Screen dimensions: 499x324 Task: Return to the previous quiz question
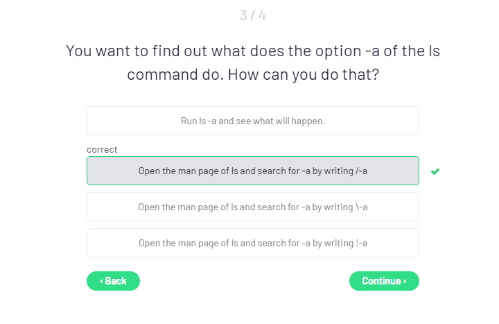coord(113,281)
